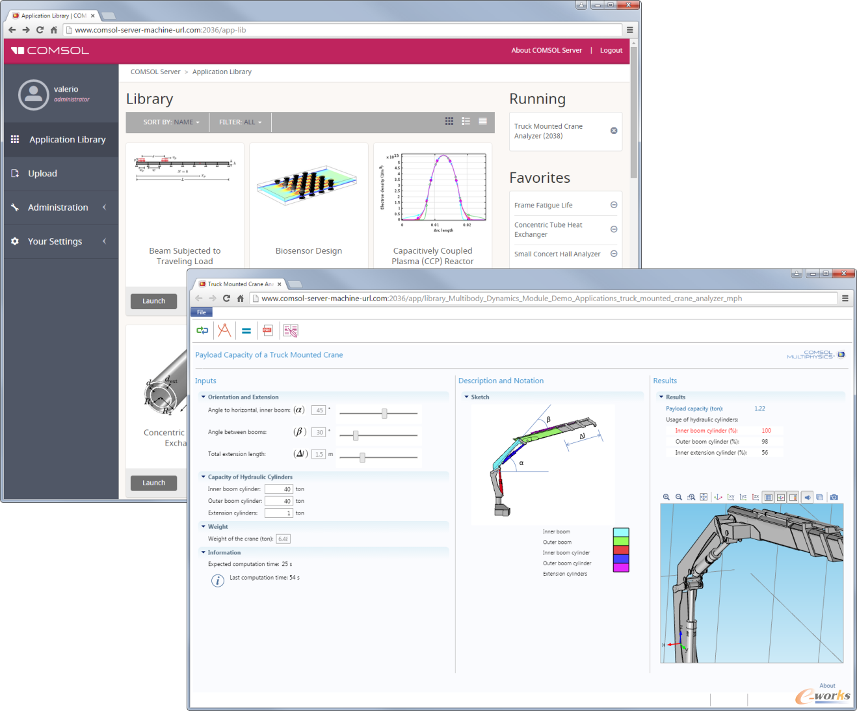Click About link in crane app
Viewport: 857px width, 711px height.
pos(827,686)
